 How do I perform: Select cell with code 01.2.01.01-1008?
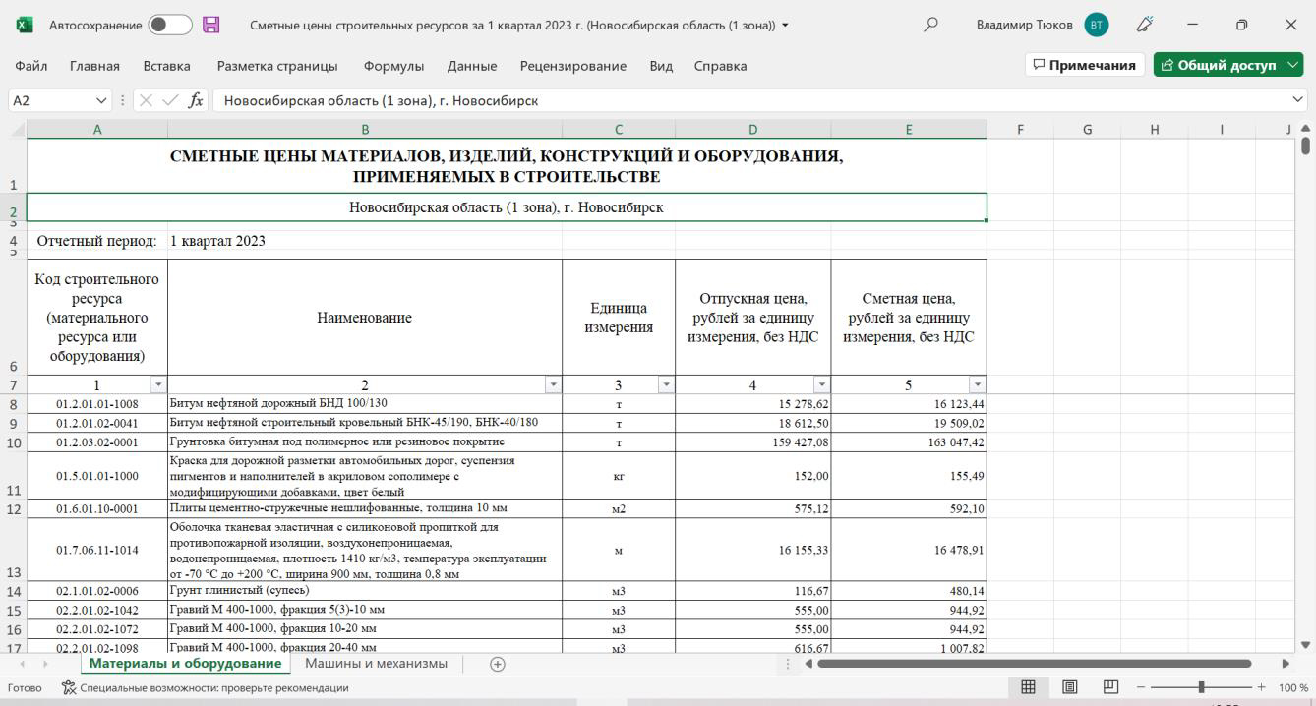click(97, 404)
